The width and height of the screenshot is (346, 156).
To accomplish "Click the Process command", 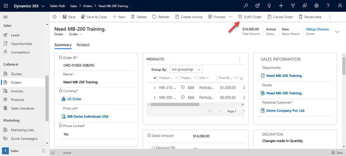I will [217, 17].
